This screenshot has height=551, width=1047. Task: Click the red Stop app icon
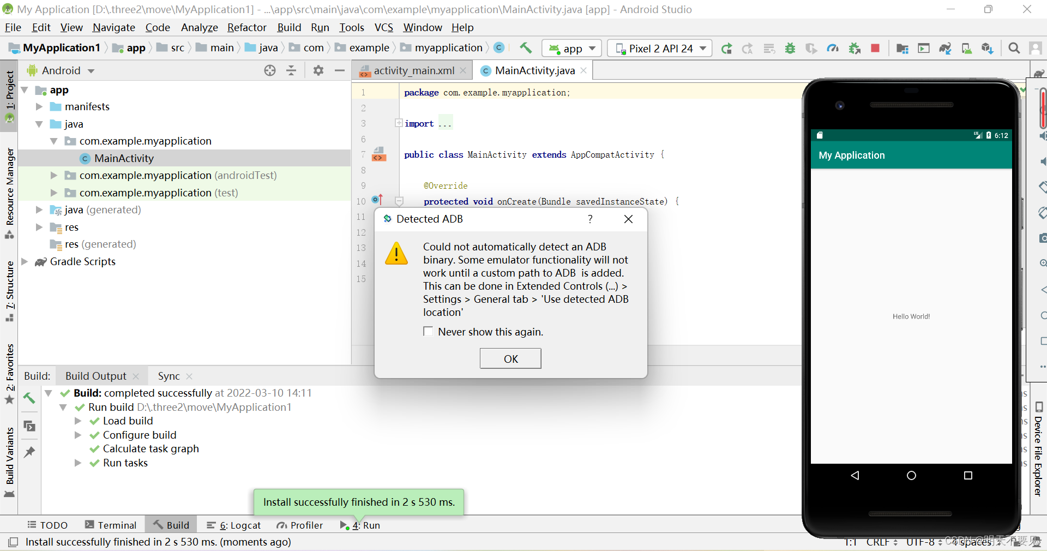875,49
